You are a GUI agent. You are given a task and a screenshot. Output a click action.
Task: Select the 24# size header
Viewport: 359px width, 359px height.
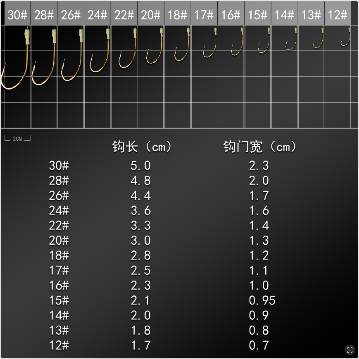tap(97, 15)
